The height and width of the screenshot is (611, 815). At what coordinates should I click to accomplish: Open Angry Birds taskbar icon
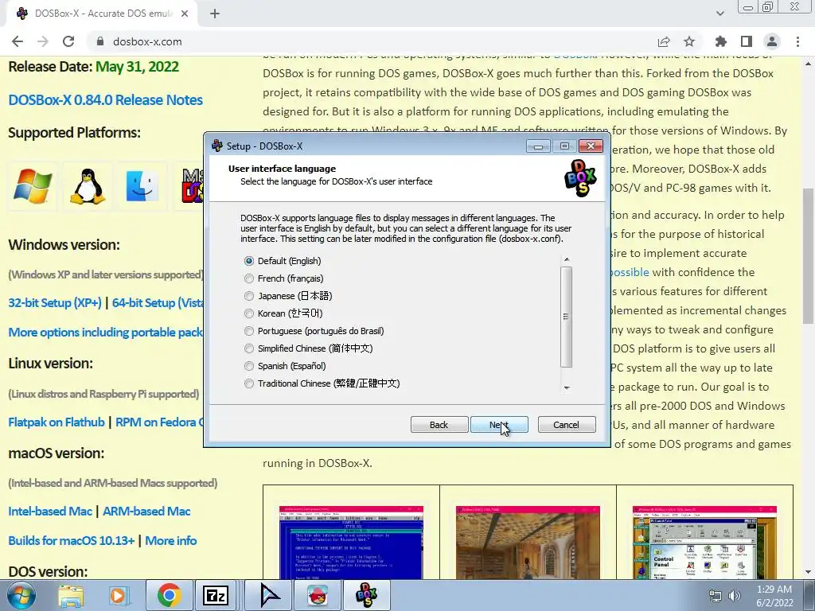coord(318,595)
